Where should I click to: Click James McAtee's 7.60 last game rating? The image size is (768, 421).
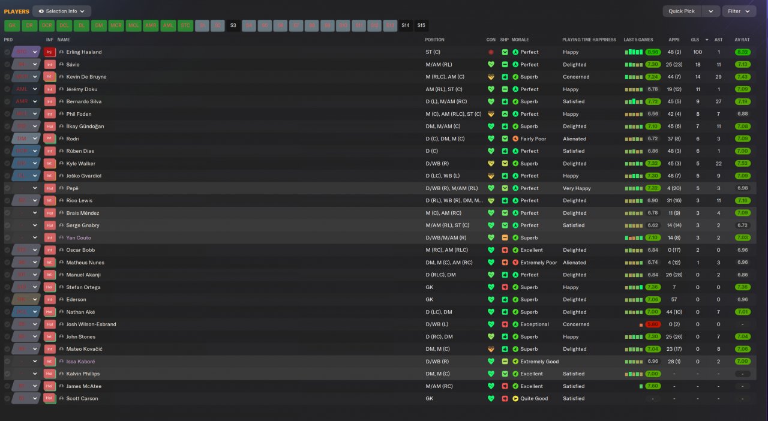[653, 386]
